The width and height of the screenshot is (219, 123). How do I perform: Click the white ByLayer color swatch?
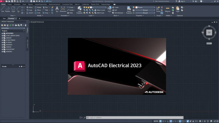[136, 7]
